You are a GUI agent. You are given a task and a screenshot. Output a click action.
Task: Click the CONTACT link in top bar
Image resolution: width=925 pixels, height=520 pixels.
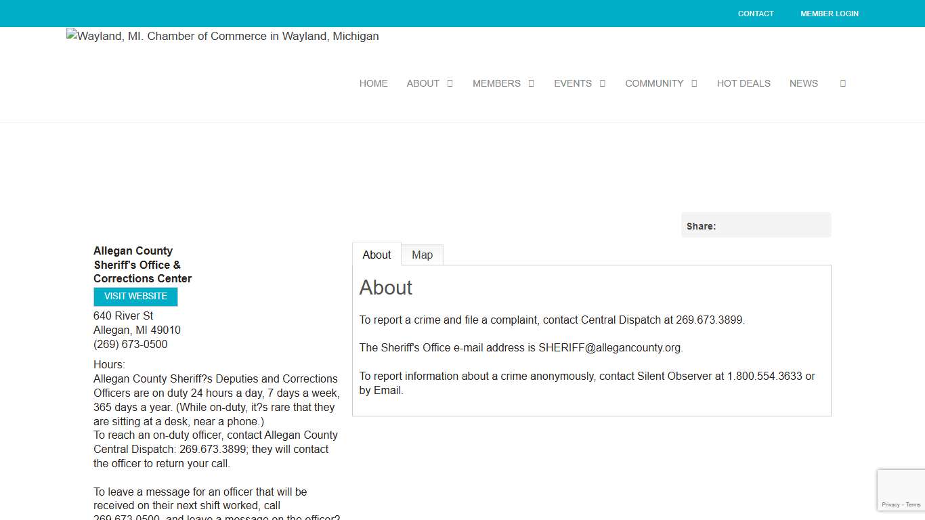(756, 14)
